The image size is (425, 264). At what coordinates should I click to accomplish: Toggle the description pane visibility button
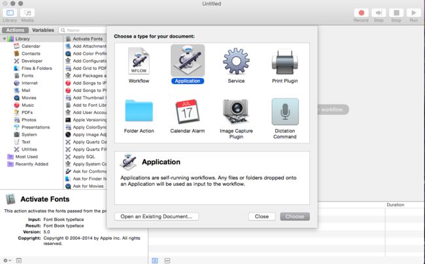pyautogui.click(x=19, y=261)
